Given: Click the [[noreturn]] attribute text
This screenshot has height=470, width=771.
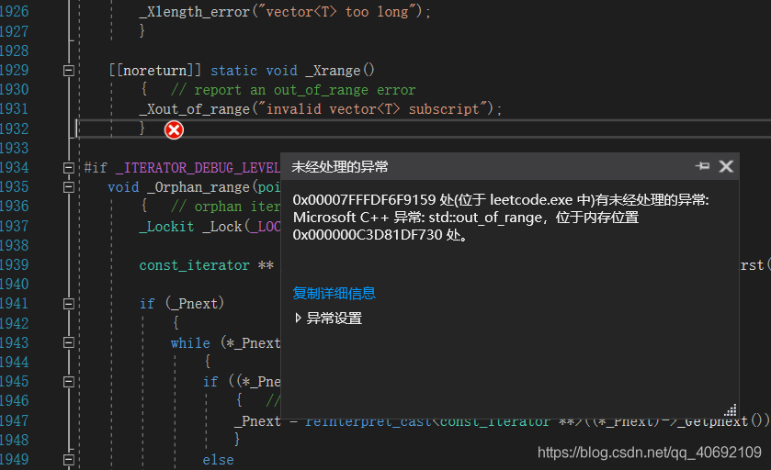Looking at the screenshot, I should (x=155, y=71).
